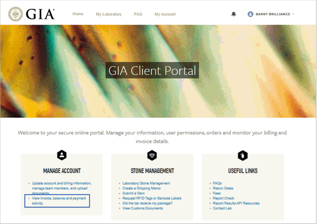Click the Manage Account person icon
317x224 pixels.
click(62, 156)
